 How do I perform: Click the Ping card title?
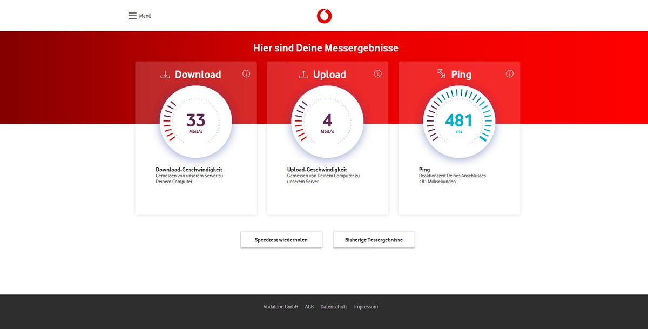pyautogui.click(x=461, y=75)
